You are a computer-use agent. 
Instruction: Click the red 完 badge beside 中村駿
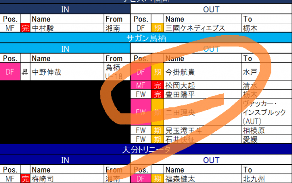click(25, 28)
